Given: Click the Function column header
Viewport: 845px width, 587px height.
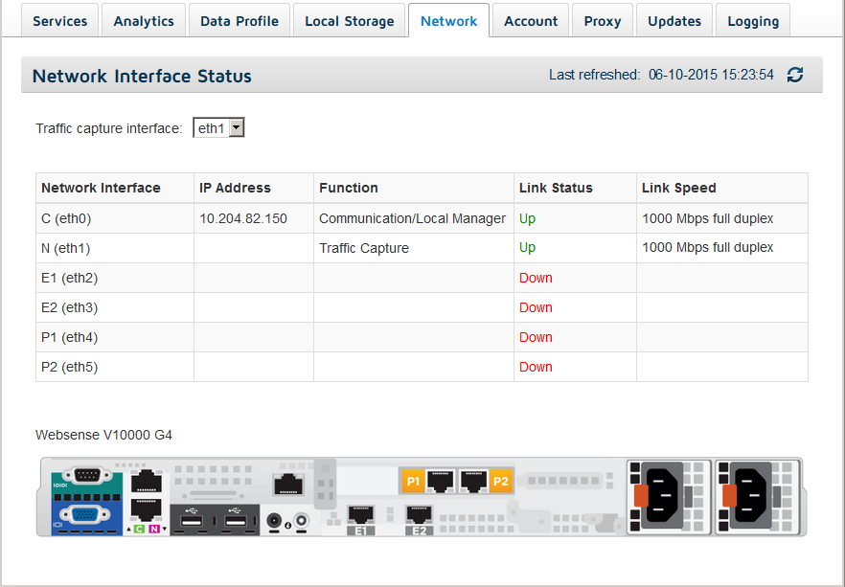Looking at the screenshot, I should tap(414, 188).
